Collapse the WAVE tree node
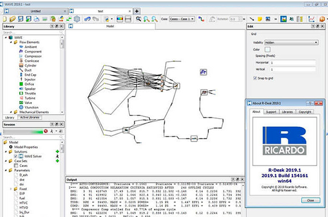Image resolution: width=328 pixels, height=217 pixels. click(6, 38)
